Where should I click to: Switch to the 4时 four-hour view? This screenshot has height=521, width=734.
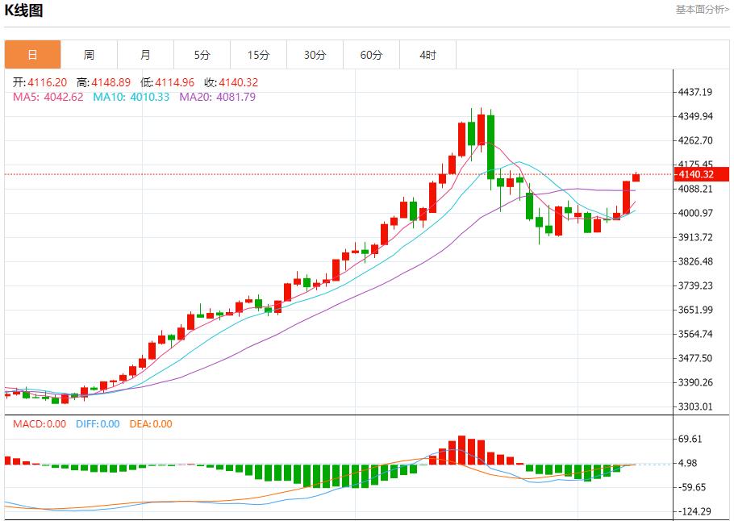[x=427, y=54]
